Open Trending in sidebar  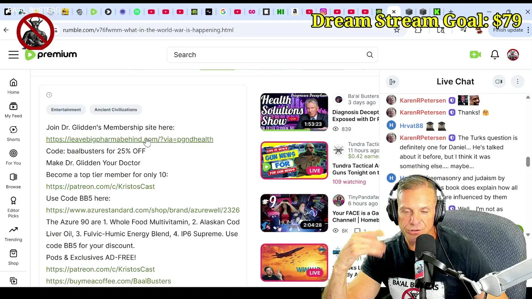[x=13, y=234]
